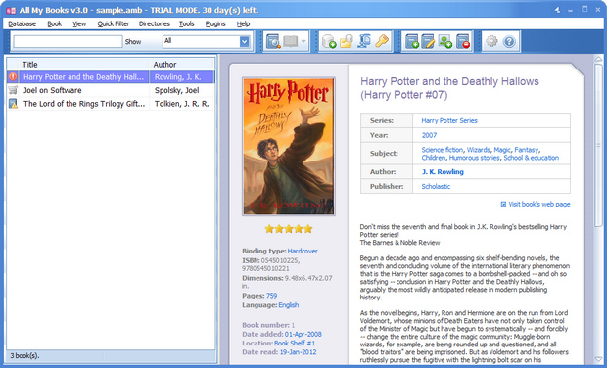The image size is (607, 368).
Task: Open the Directories menu
Action: tap(155, 23)
